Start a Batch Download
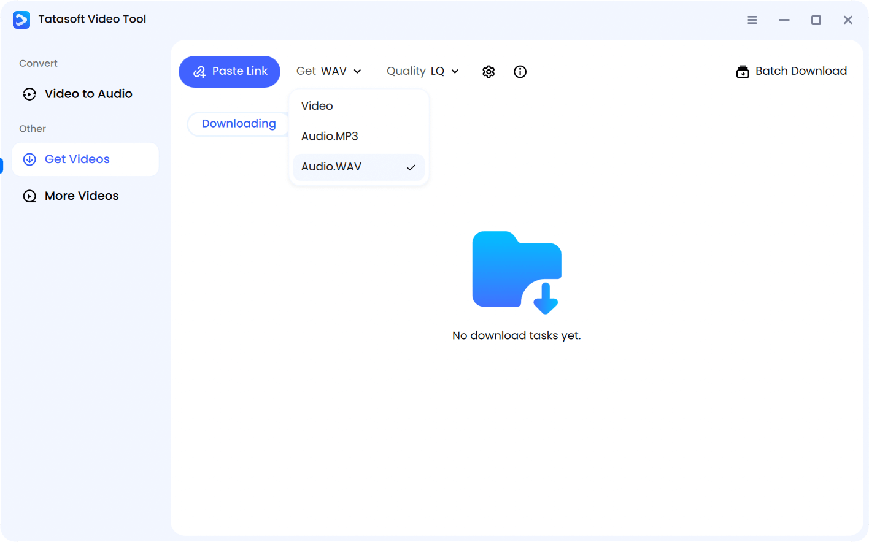This screenshot has height=542, width=869. (791, 71)
